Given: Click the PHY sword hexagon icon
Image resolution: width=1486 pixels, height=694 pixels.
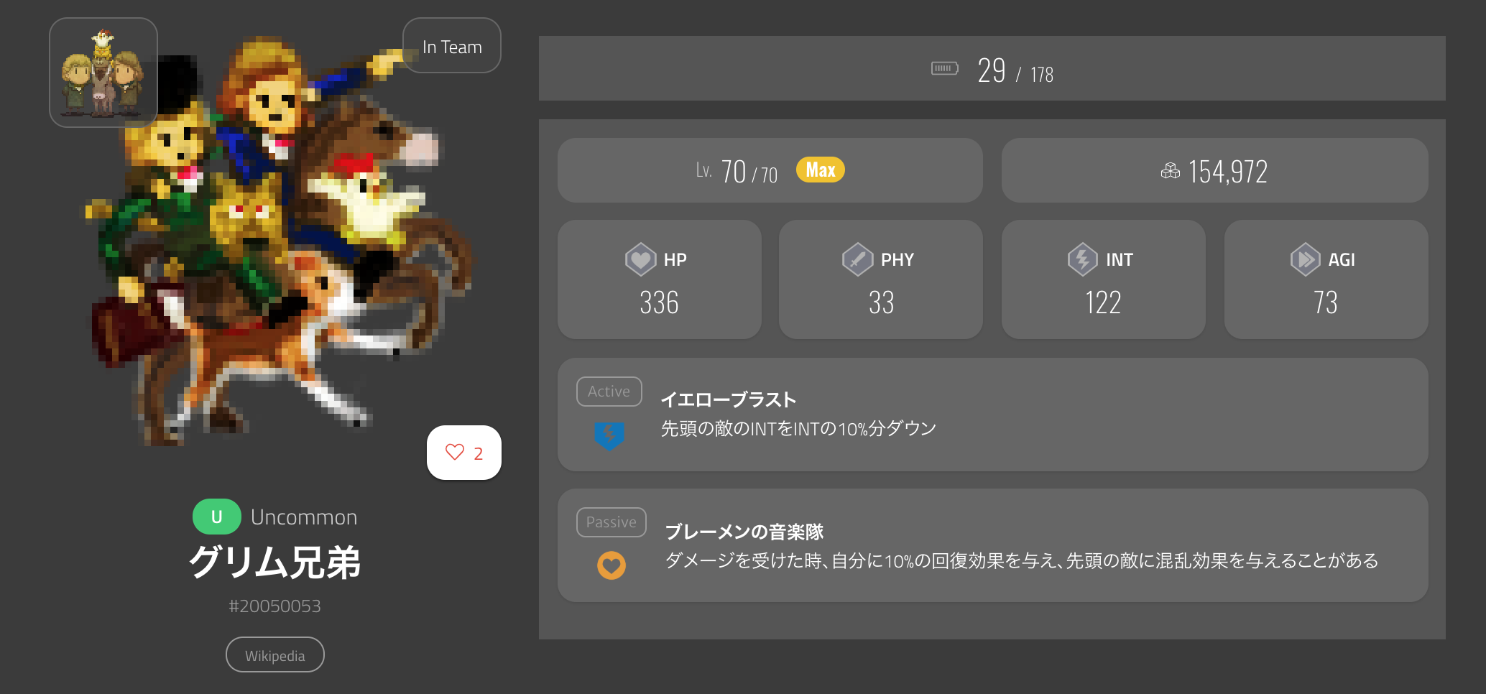Looking at the screenshot, I should point(857,259).
